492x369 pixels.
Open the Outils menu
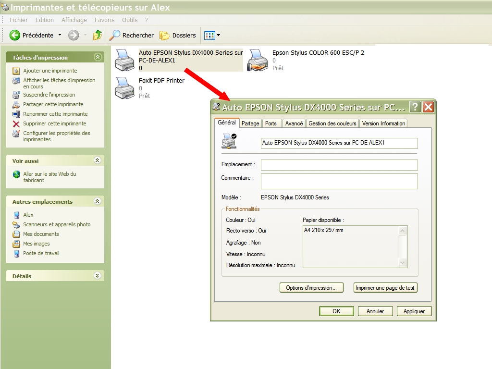[130, 20]
